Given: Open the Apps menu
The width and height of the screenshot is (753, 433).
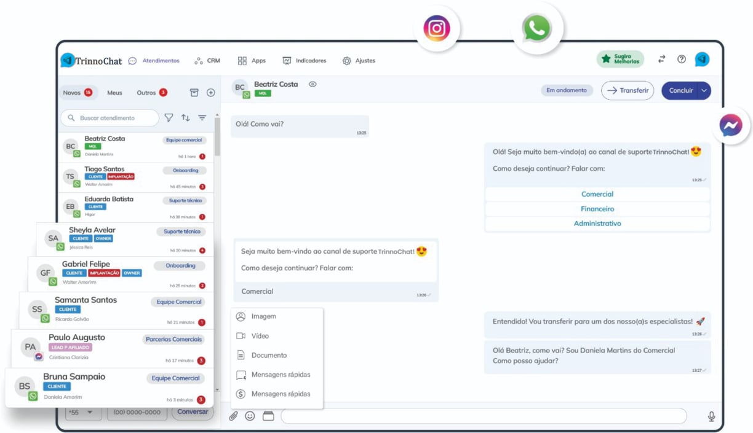Looking at the screenshot, I should click(x=252, y=61).
